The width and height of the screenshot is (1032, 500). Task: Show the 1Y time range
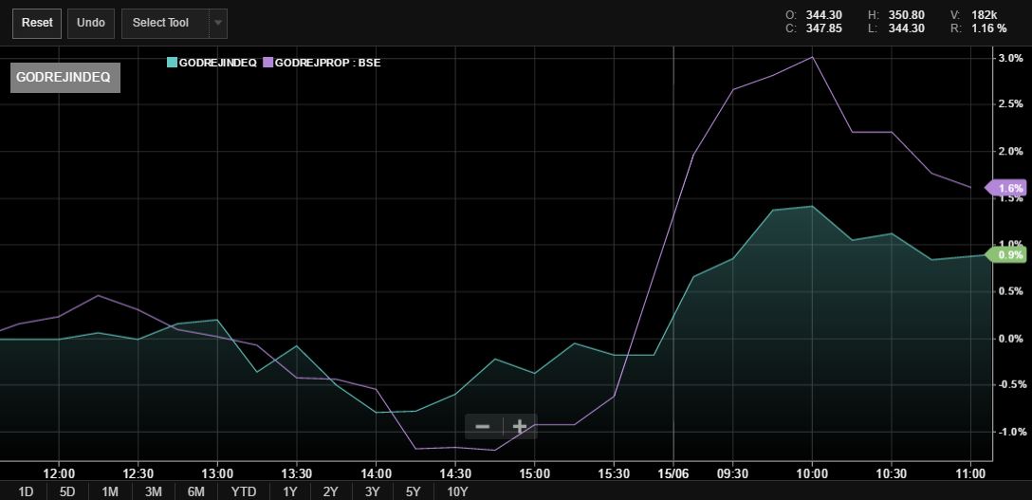pyautogui.click(x=289, y=491)
